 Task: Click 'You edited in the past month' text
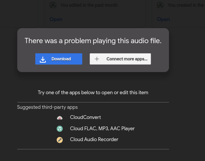89,5
